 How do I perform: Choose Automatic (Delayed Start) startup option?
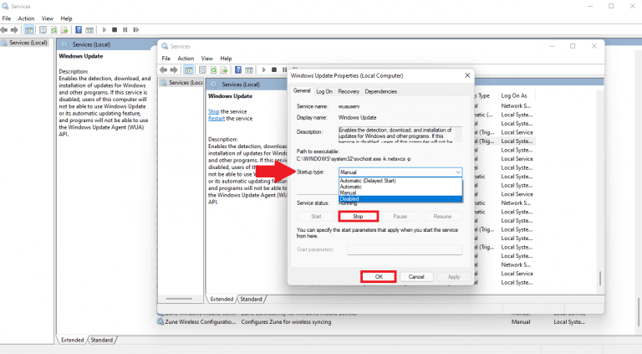369,181
